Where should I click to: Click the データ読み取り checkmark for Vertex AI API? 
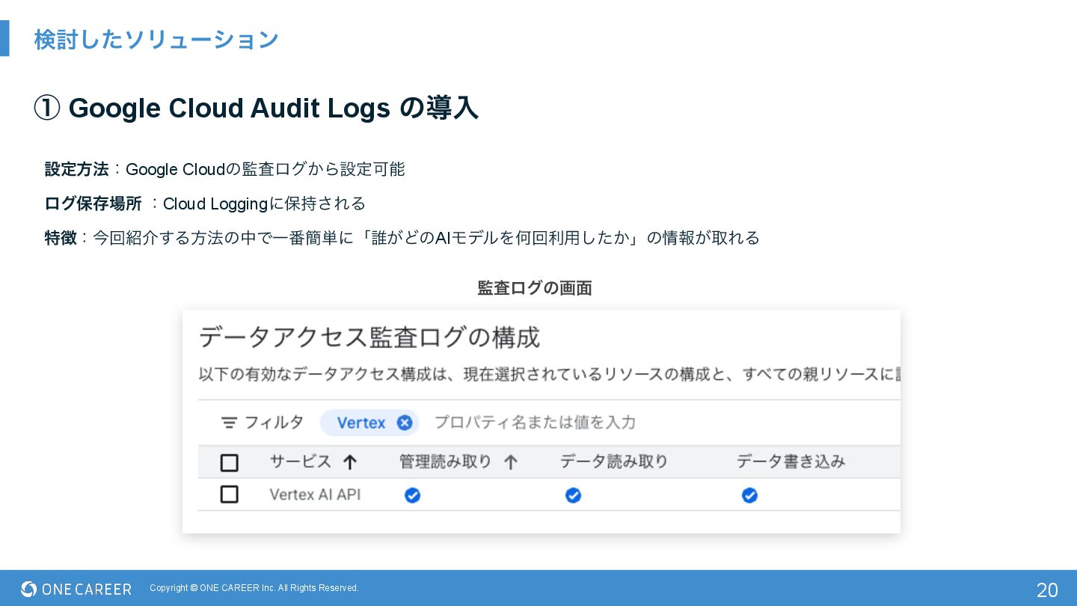click(573, 495)
